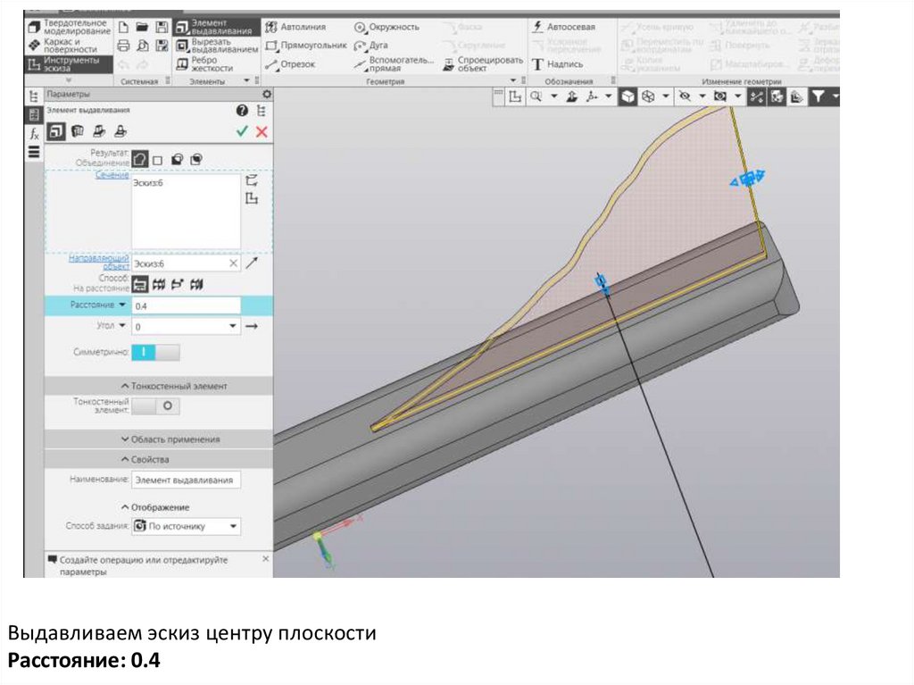Enable the Тонкостенный элемент switch
The image size is (914, 685).
pyautogui.click(x=156, y=406)
